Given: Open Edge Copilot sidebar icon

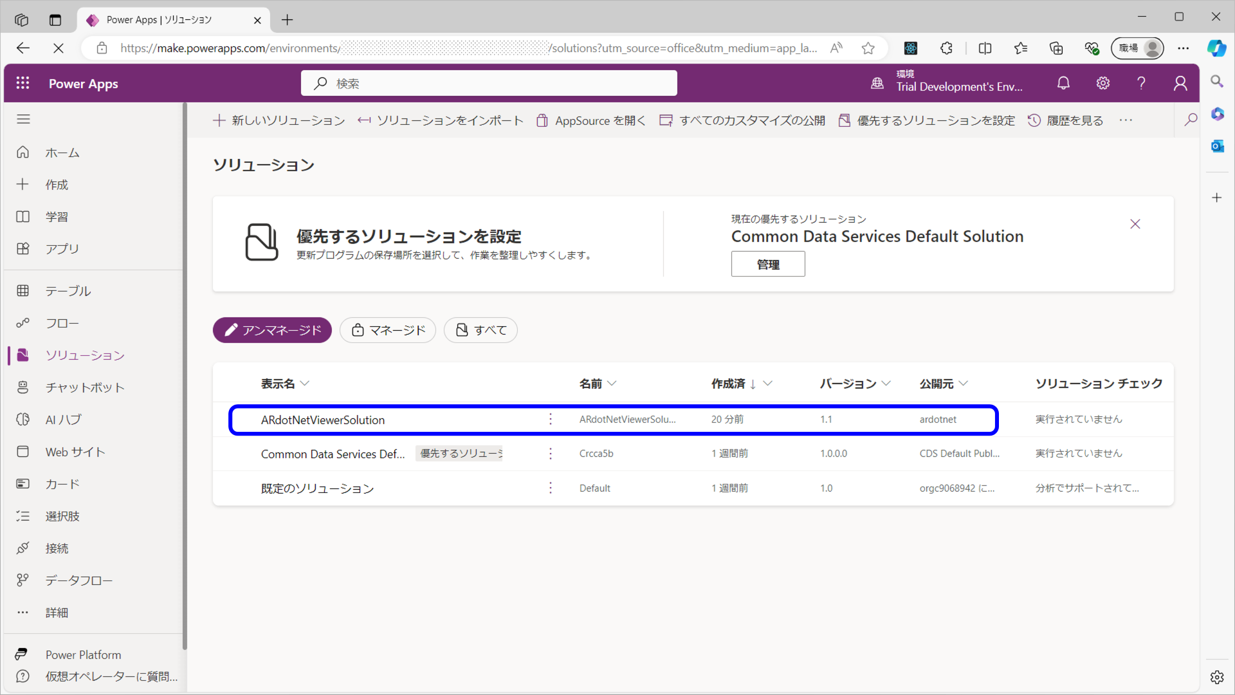Looking at the screenshot, I should pyautogui.click(x=1216, y=48).
